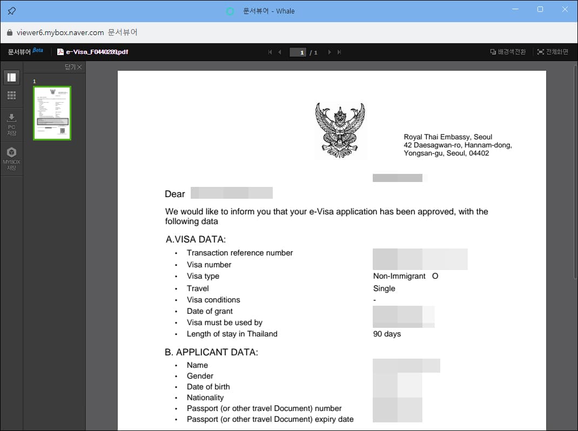This screenshot has width=578, height=431.
Task: Click the 'A.VISA DATA:' heading
Action: 196,240
